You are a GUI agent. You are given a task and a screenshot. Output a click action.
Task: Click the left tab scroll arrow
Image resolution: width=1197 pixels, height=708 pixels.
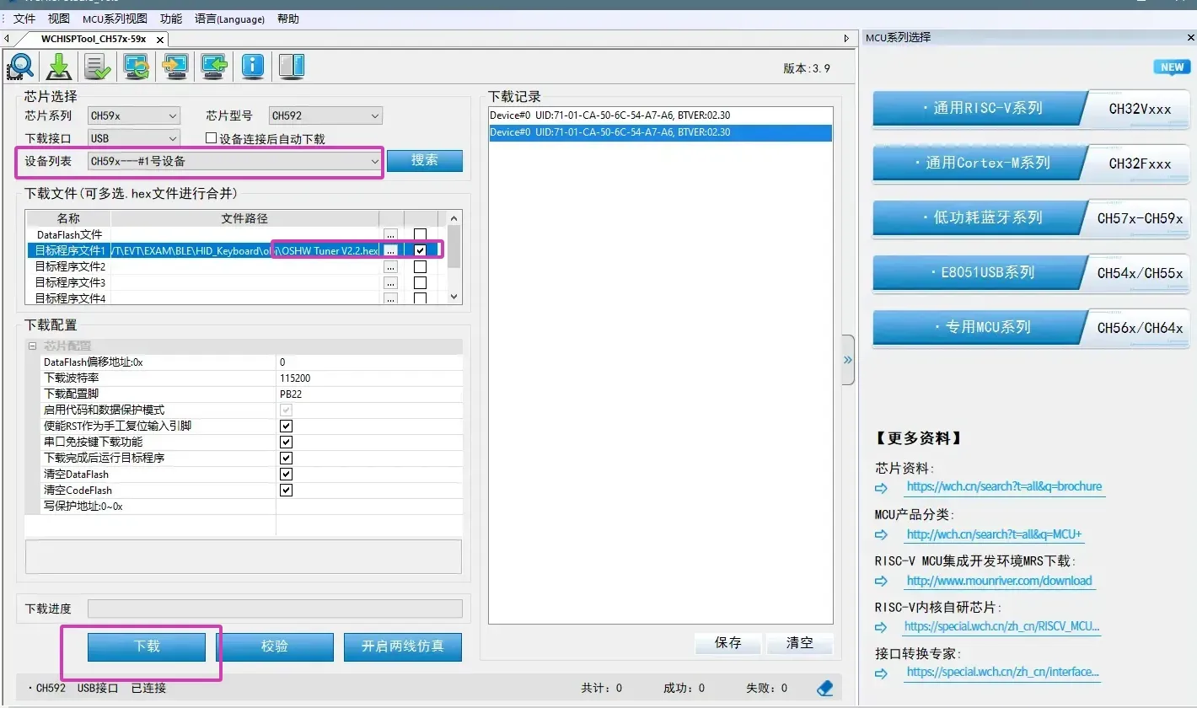(7, 39)
